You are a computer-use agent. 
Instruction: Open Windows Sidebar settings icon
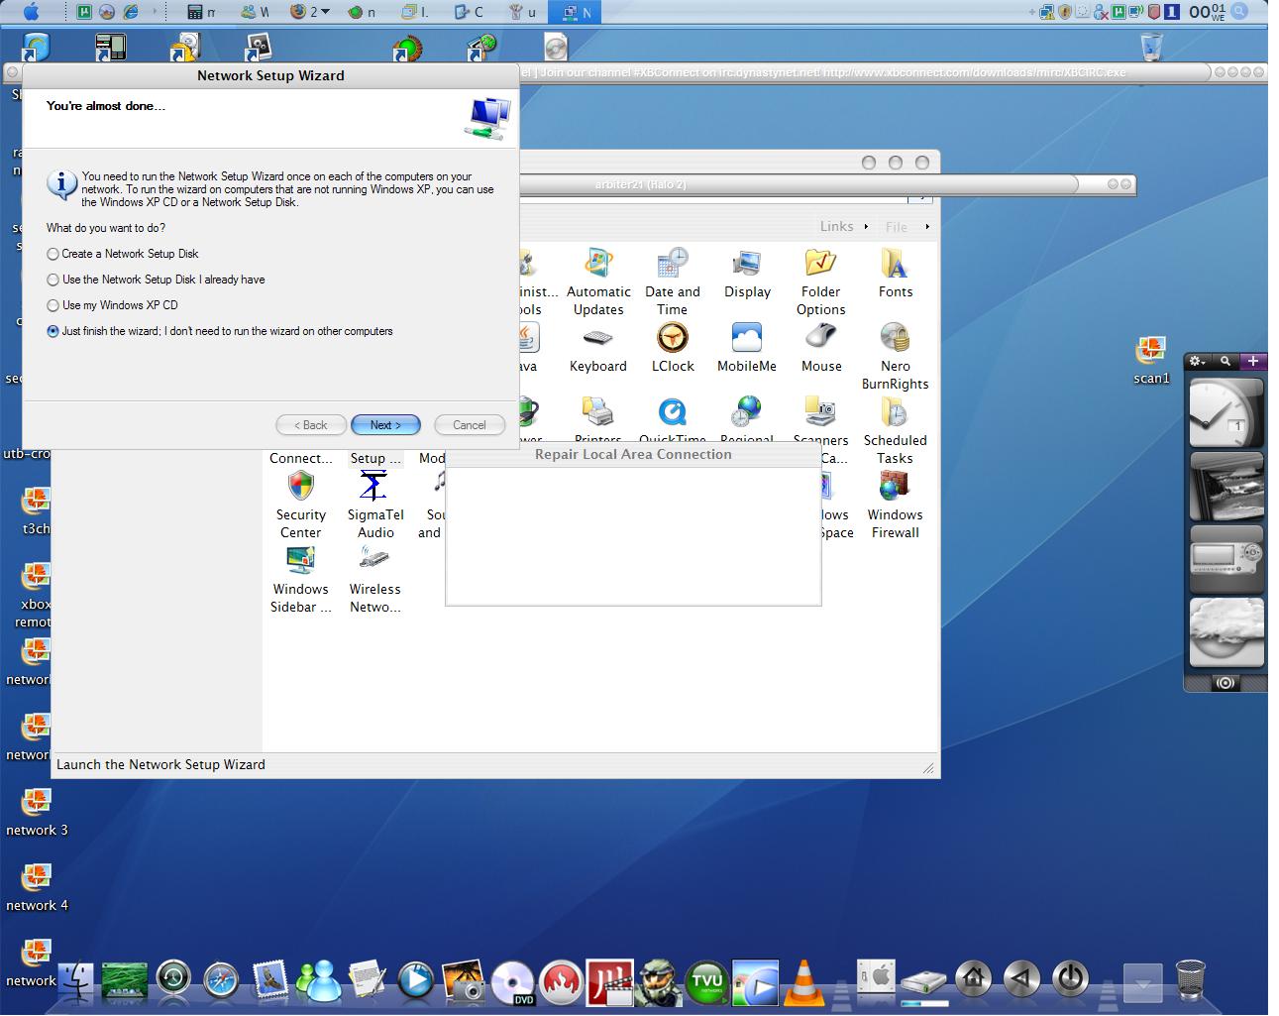pos(301,580)
